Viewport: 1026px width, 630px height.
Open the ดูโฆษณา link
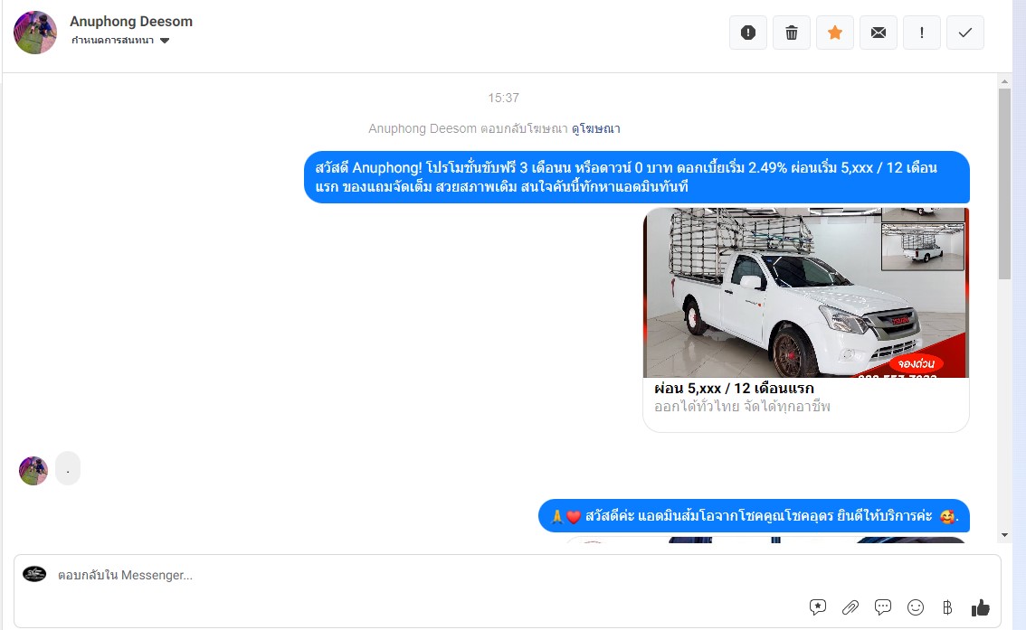point(595,128)
